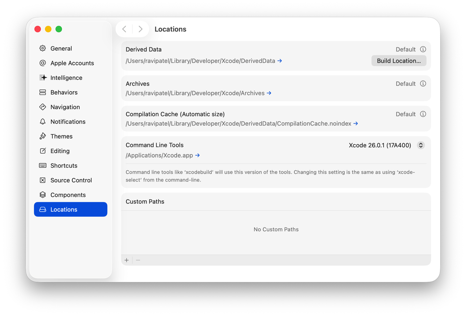
Task: Click the General gear icon in sidebar
Action: pos(42,48)
